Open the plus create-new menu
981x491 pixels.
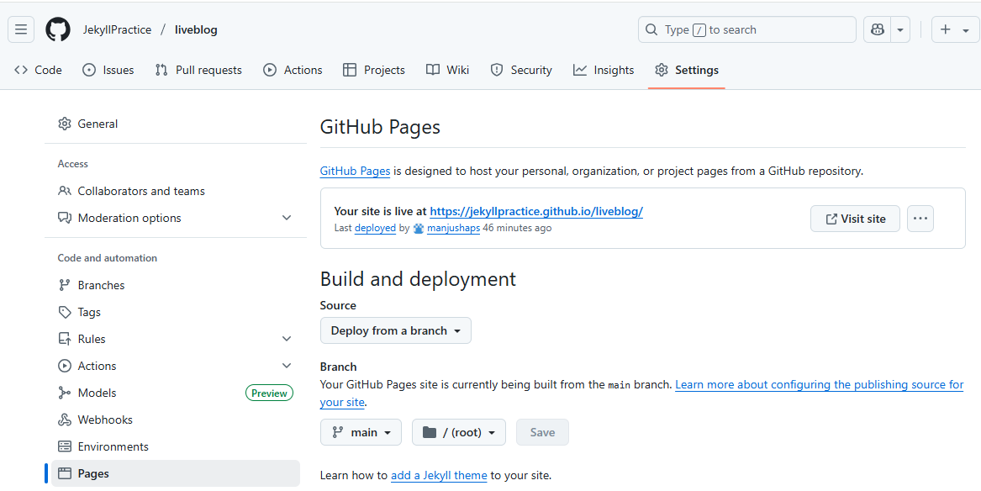click(x=955, y=29)
